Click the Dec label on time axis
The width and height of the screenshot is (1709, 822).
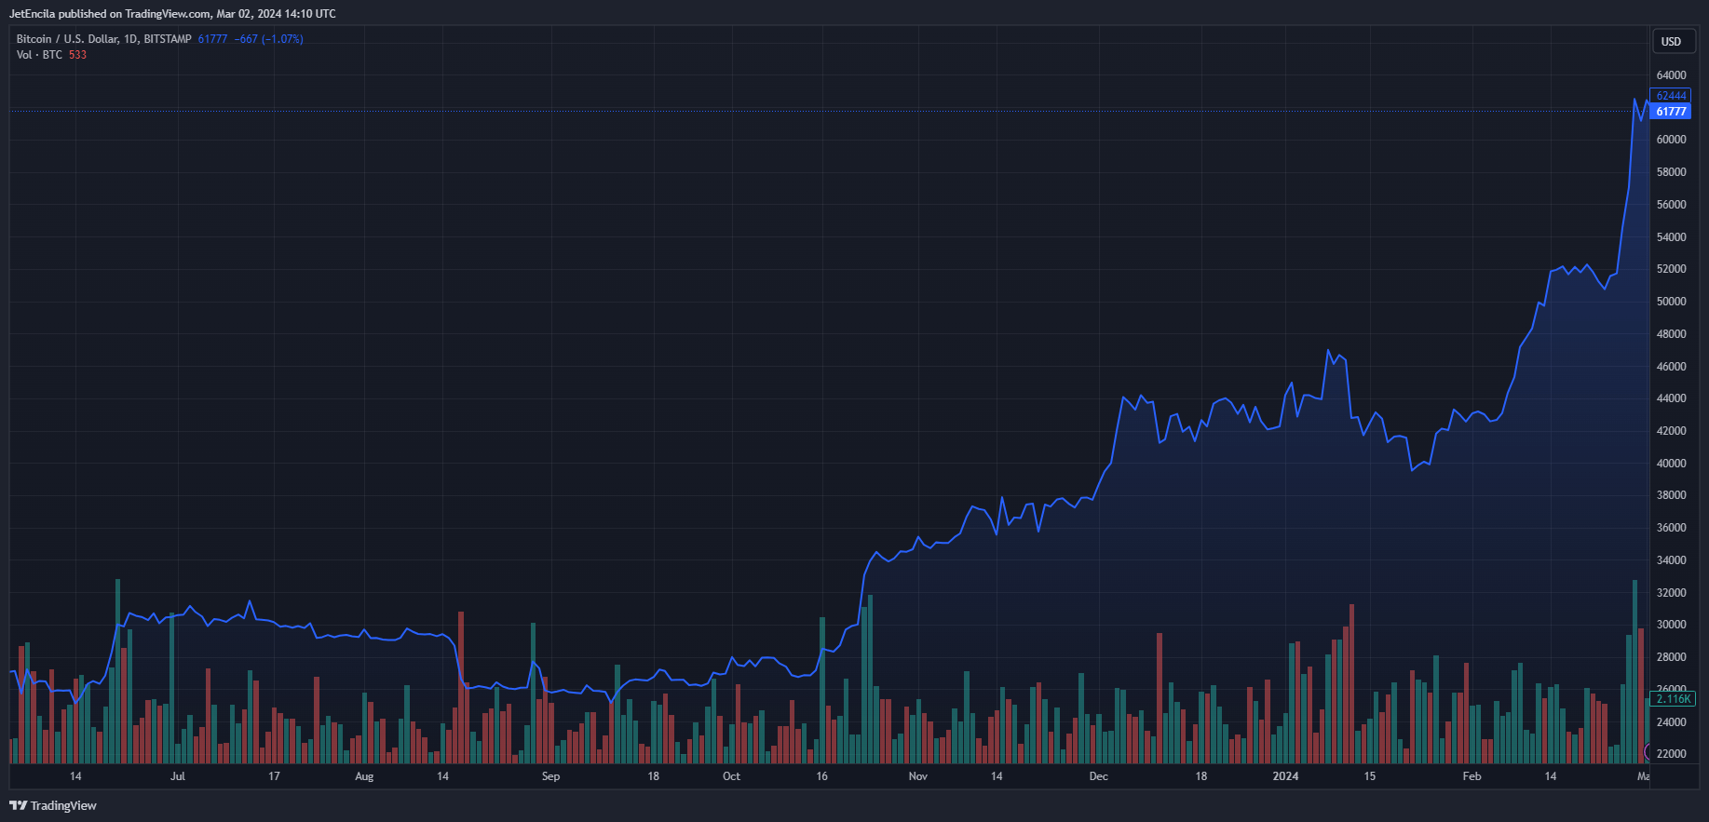(1099, 776)
